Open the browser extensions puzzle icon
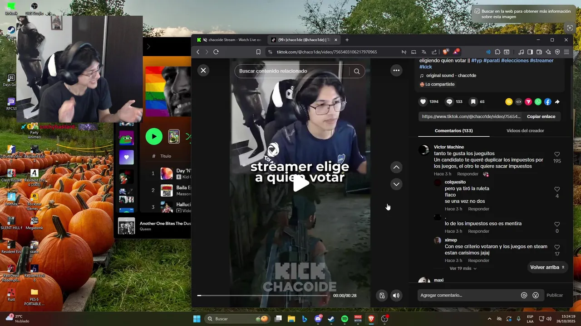 (497, 52)
